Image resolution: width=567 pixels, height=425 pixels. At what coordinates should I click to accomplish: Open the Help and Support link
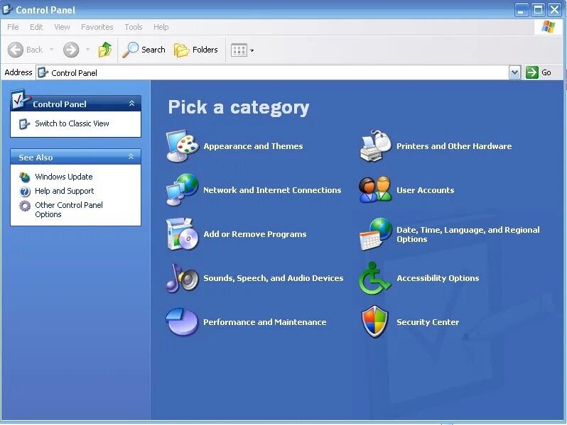[65, 191]
